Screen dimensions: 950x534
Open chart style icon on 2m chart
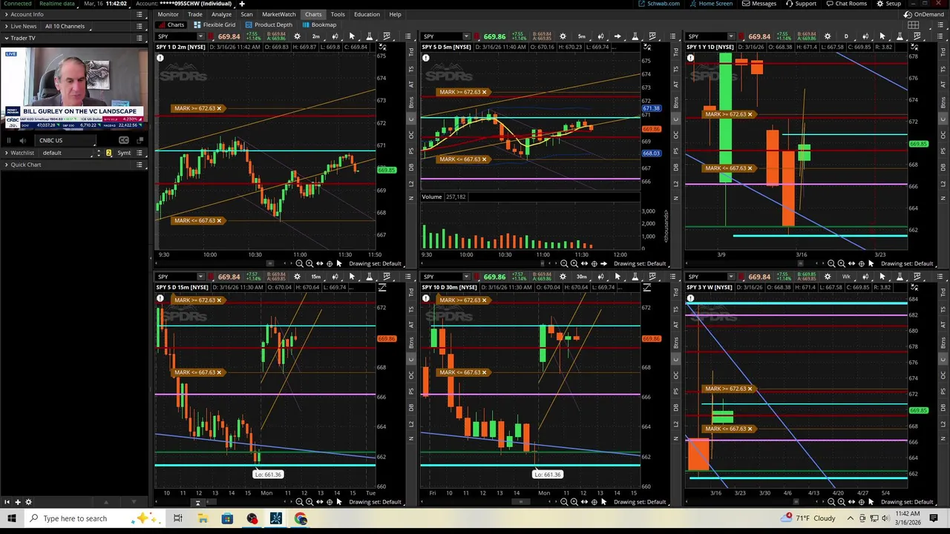[335, 36]
